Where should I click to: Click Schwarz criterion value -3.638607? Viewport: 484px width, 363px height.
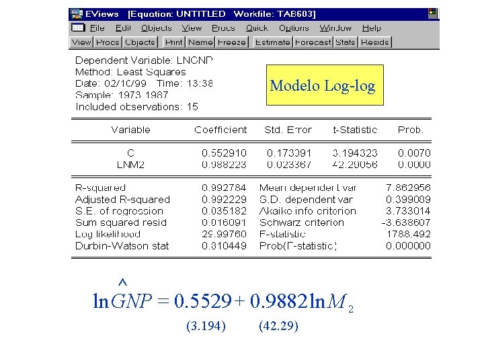(x=406, y=223)
